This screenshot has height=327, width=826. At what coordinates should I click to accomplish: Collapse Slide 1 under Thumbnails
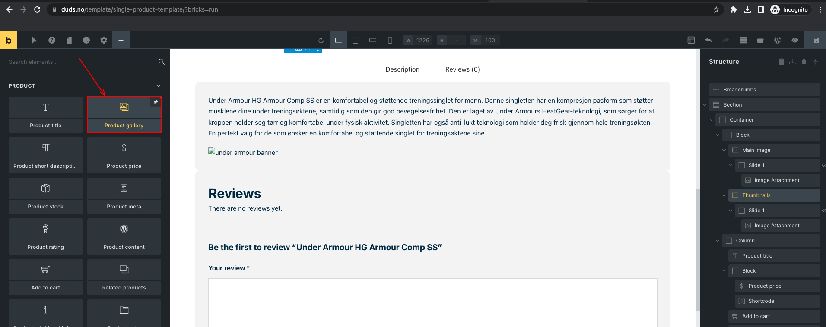(731, 211)
